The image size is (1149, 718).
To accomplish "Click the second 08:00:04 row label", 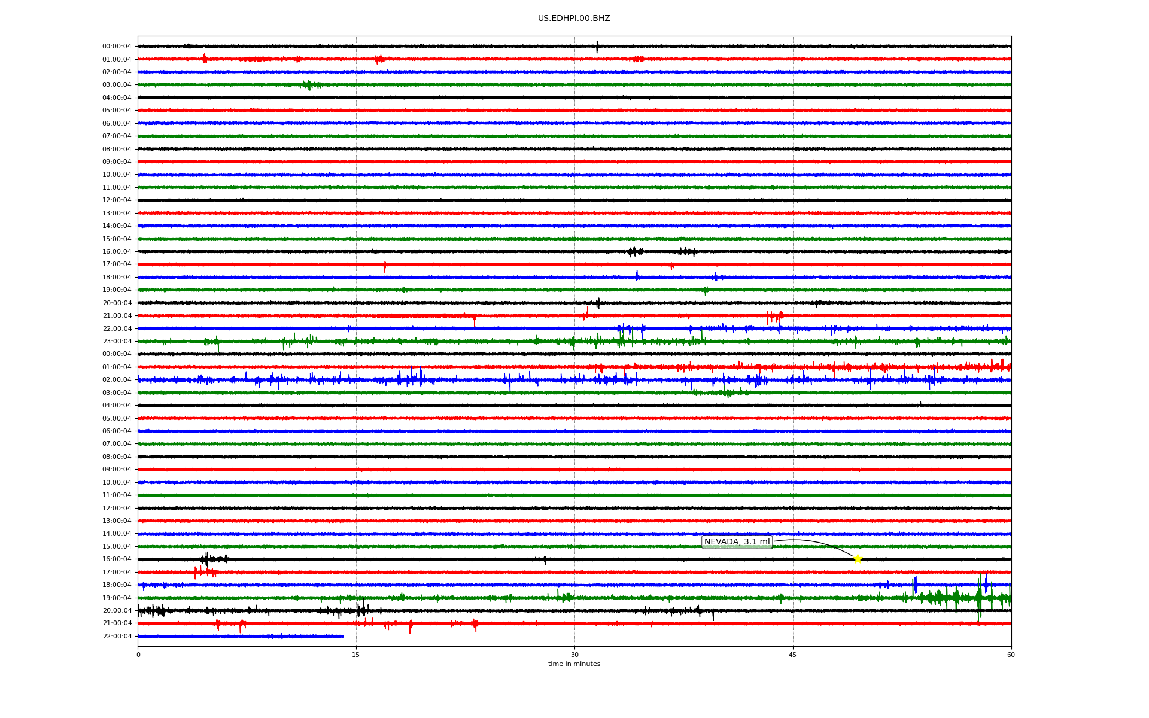I will pyautogui.click(x=117, y=457).
